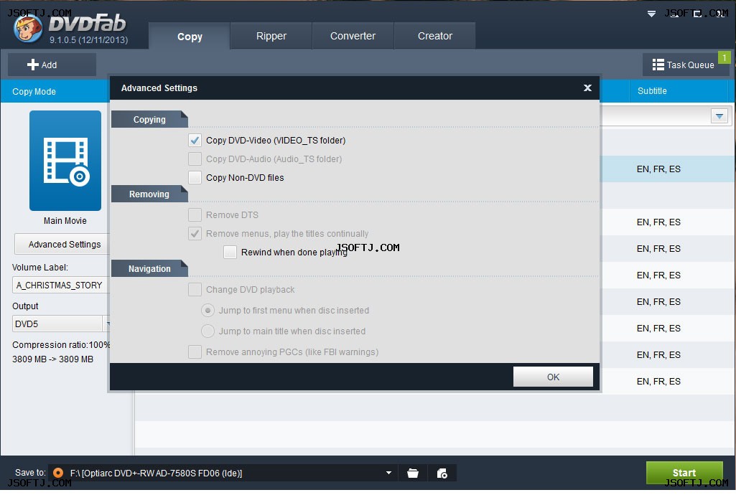Confirm the dialog with OK
Viewport: 736px width, 495px height.
553,377
